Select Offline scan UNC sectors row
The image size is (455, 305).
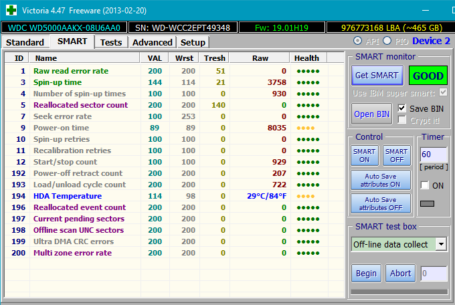pos(174,230)
